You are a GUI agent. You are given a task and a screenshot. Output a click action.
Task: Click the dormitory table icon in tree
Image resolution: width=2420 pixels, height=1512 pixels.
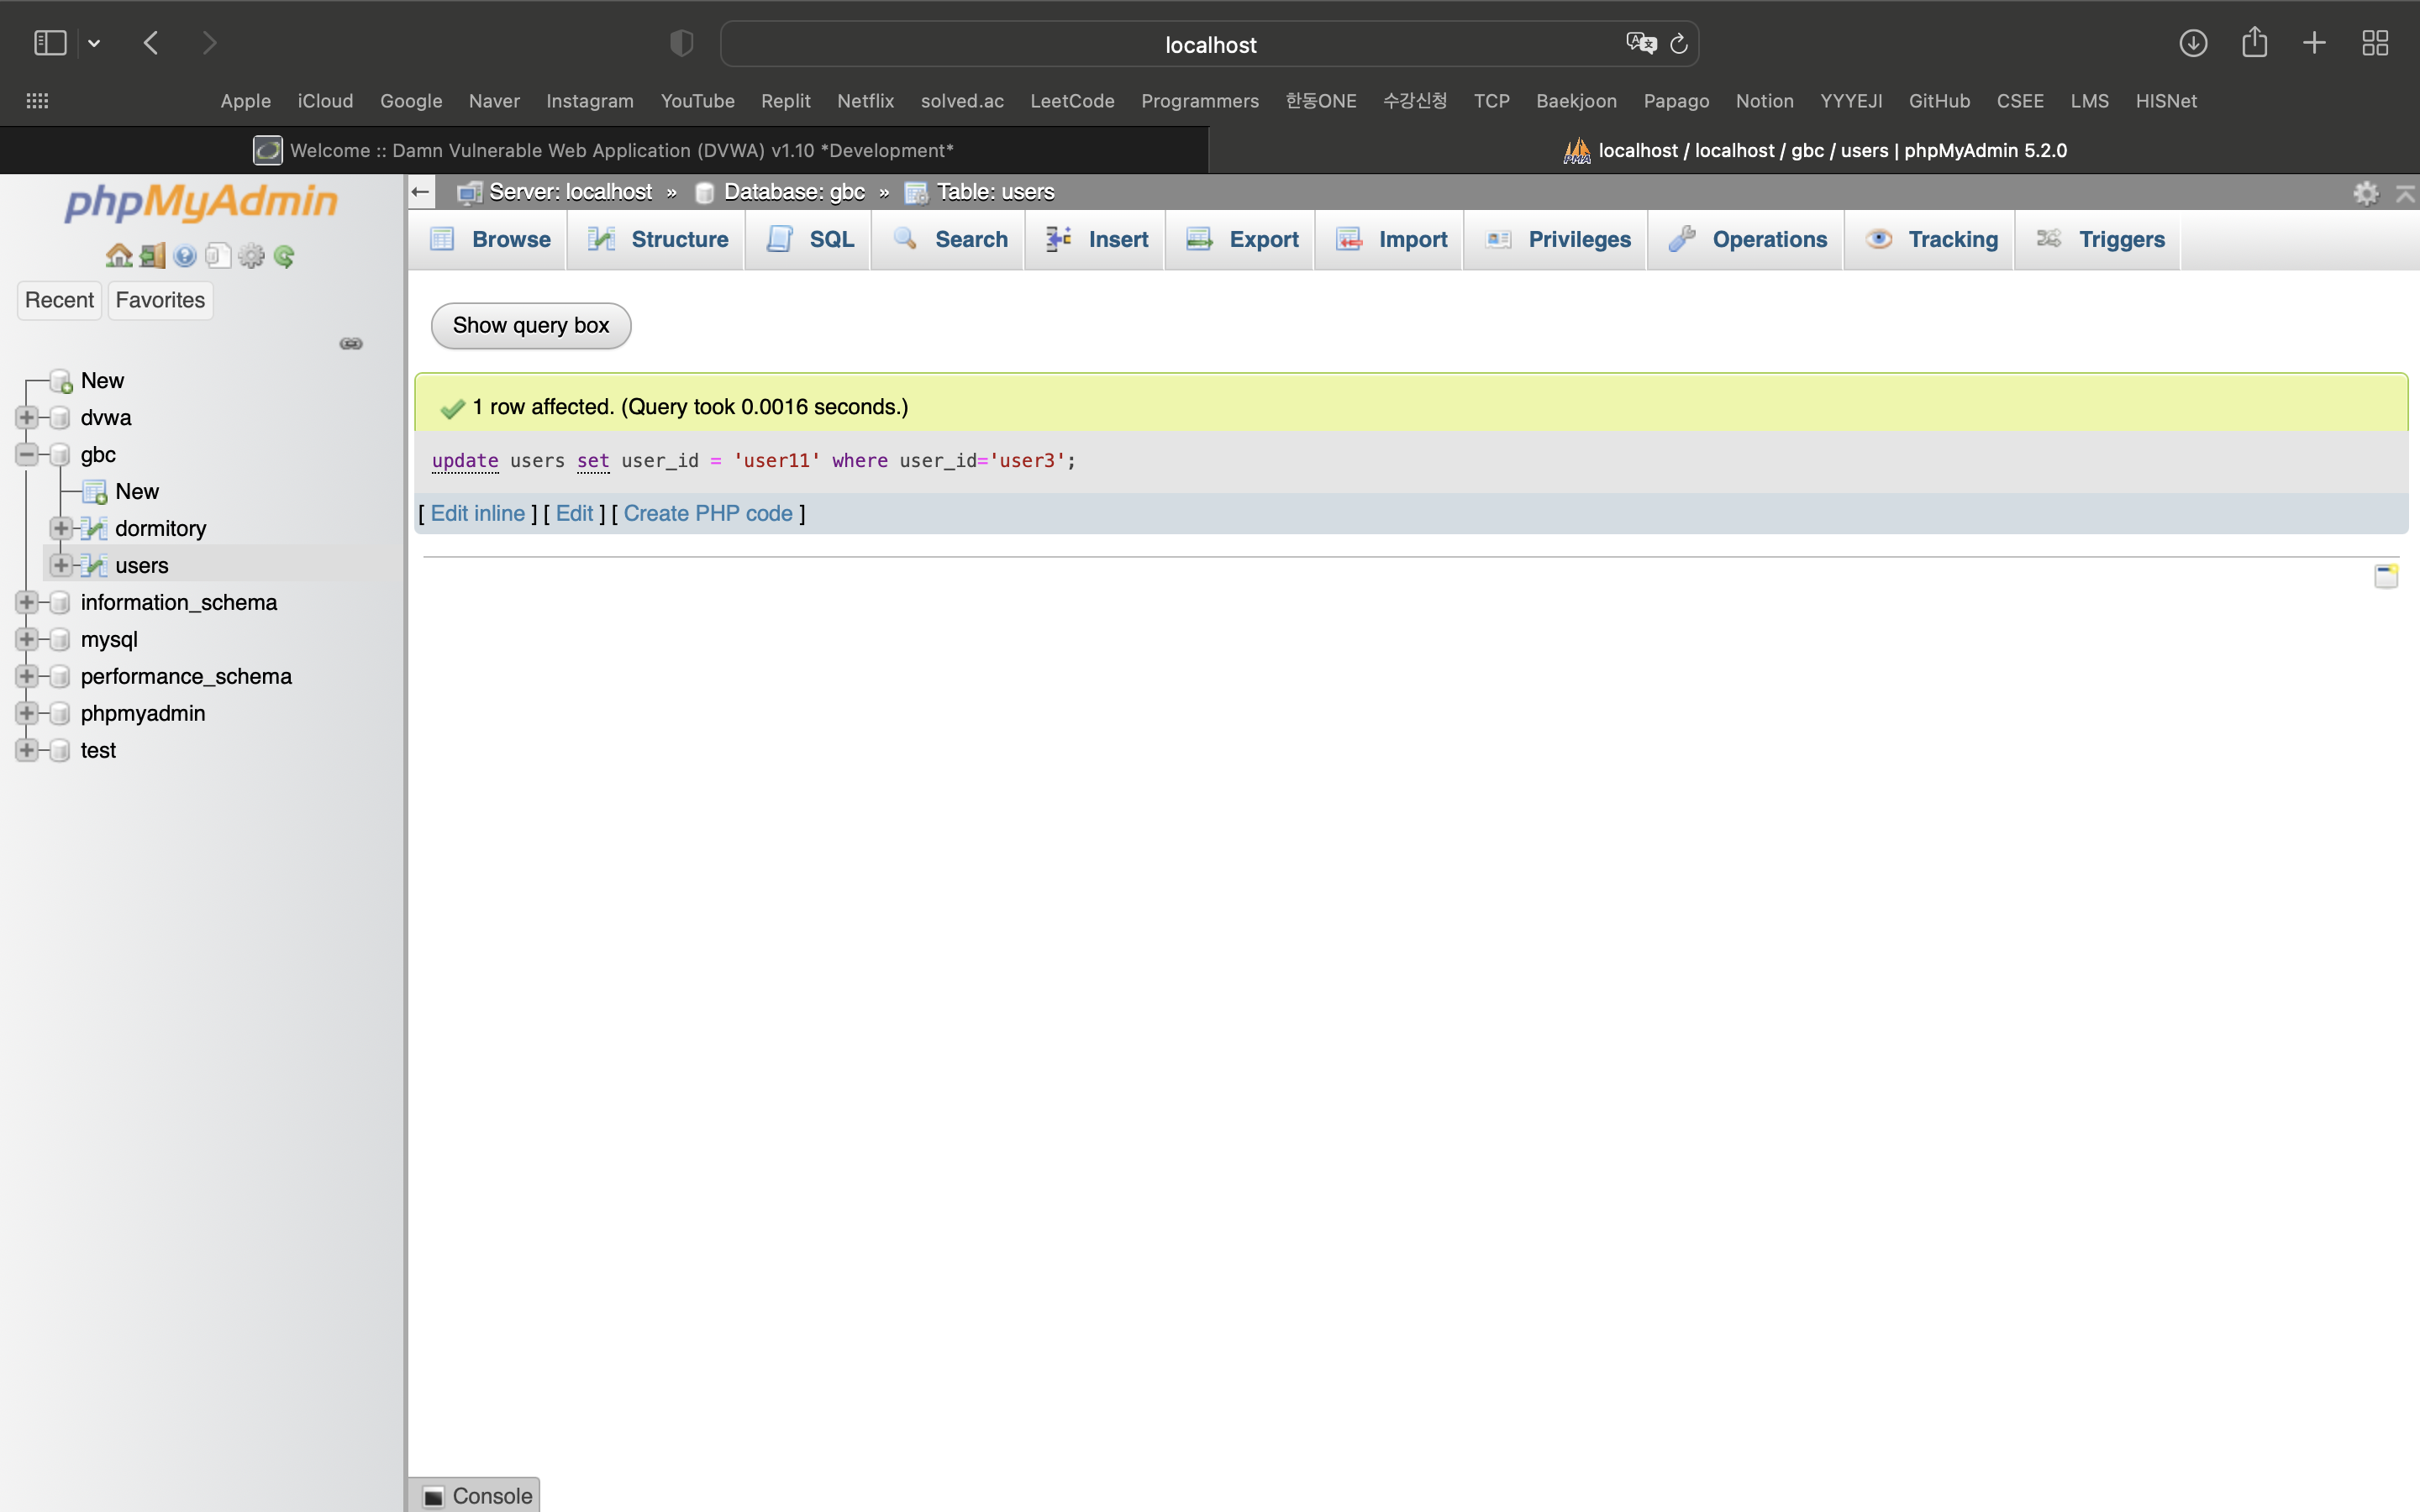point(94,528)
